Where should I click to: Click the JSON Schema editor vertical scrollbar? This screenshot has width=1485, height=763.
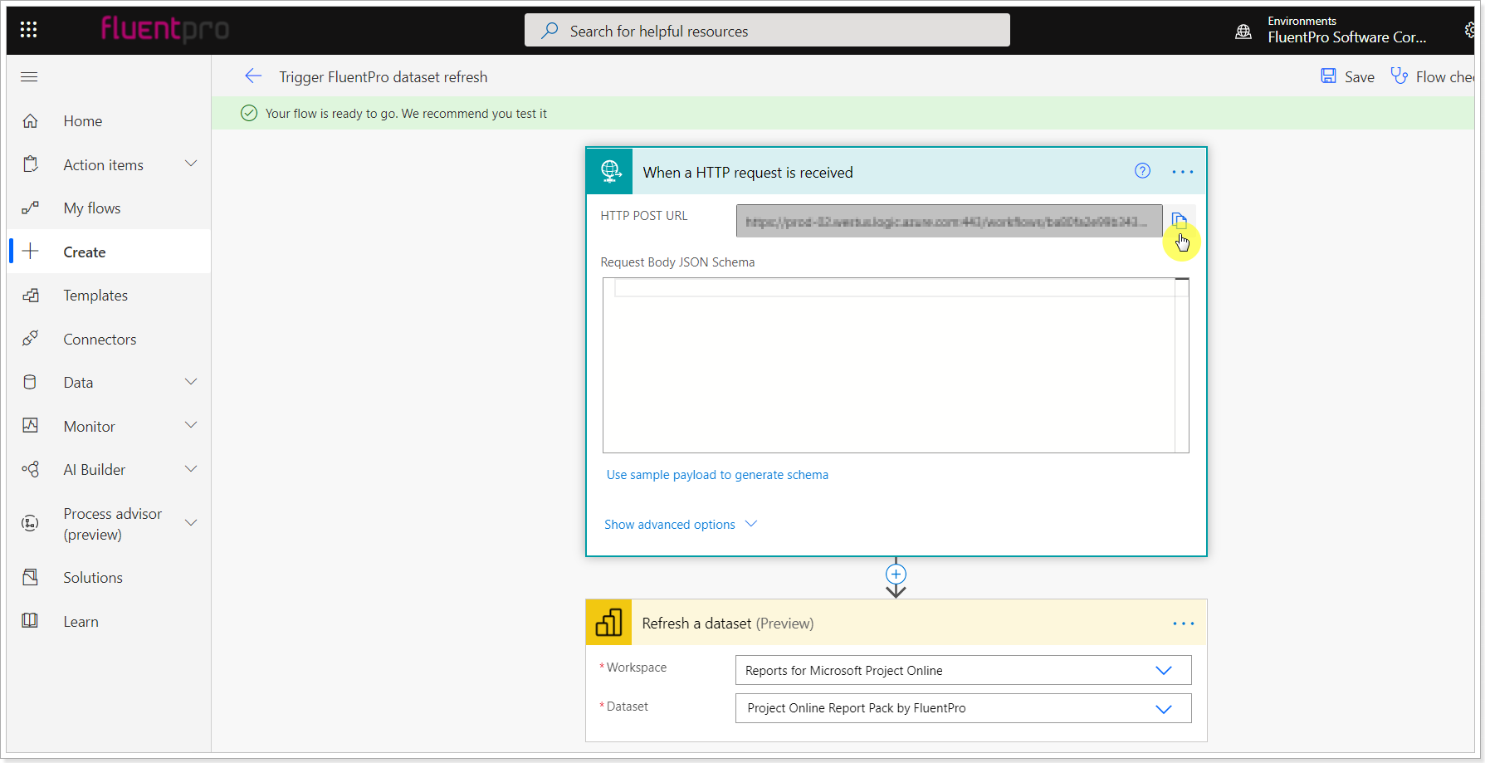coord(1182,365)
